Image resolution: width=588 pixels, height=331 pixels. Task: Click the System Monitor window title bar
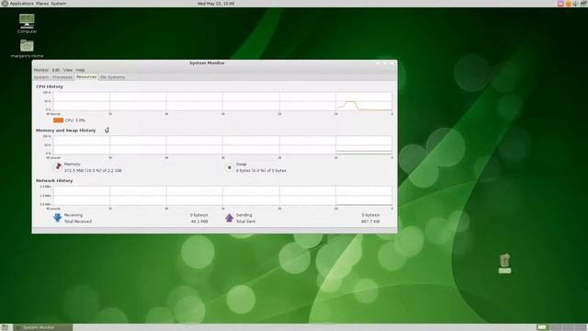pos(207,63)
